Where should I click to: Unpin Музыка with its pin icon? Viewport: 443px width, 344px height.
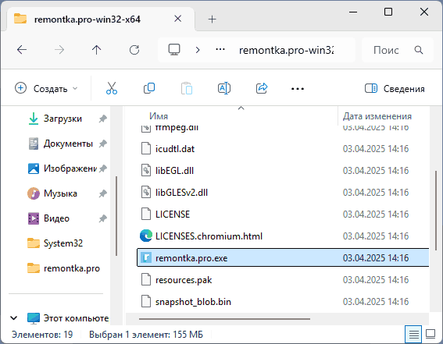tap(103, 193)
